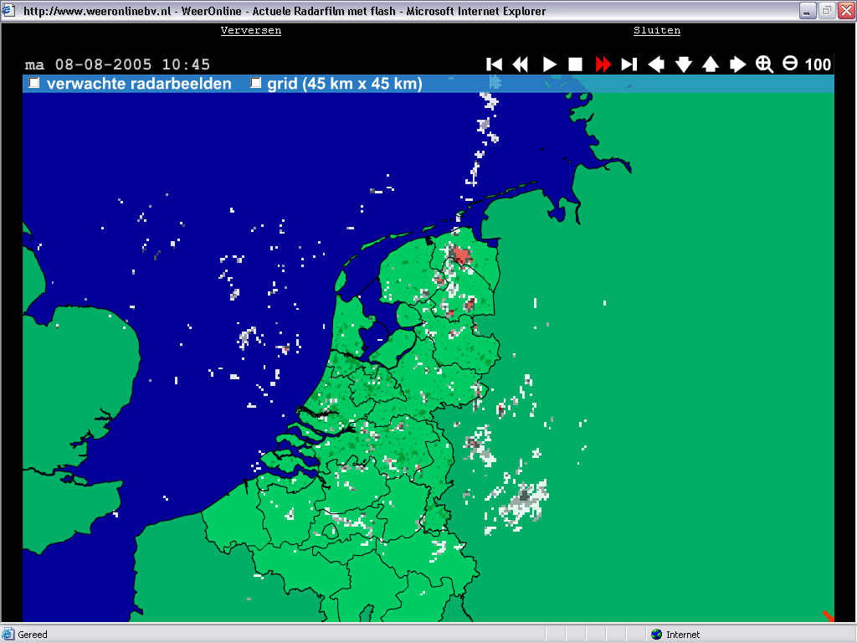Click the date and time label

[117, 64]
